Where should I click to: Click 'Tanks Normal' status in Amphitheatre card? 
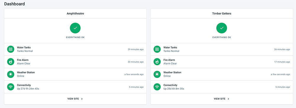coord(25,51)
